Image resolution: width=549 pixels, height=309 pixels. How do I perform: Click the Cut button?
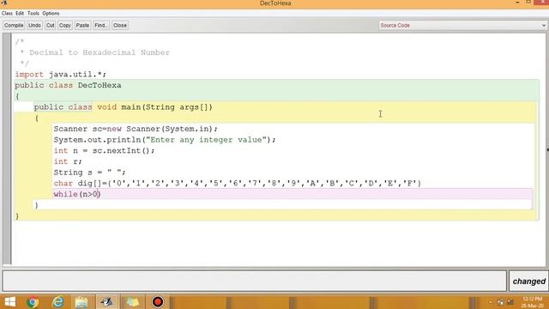coord(50,25)
